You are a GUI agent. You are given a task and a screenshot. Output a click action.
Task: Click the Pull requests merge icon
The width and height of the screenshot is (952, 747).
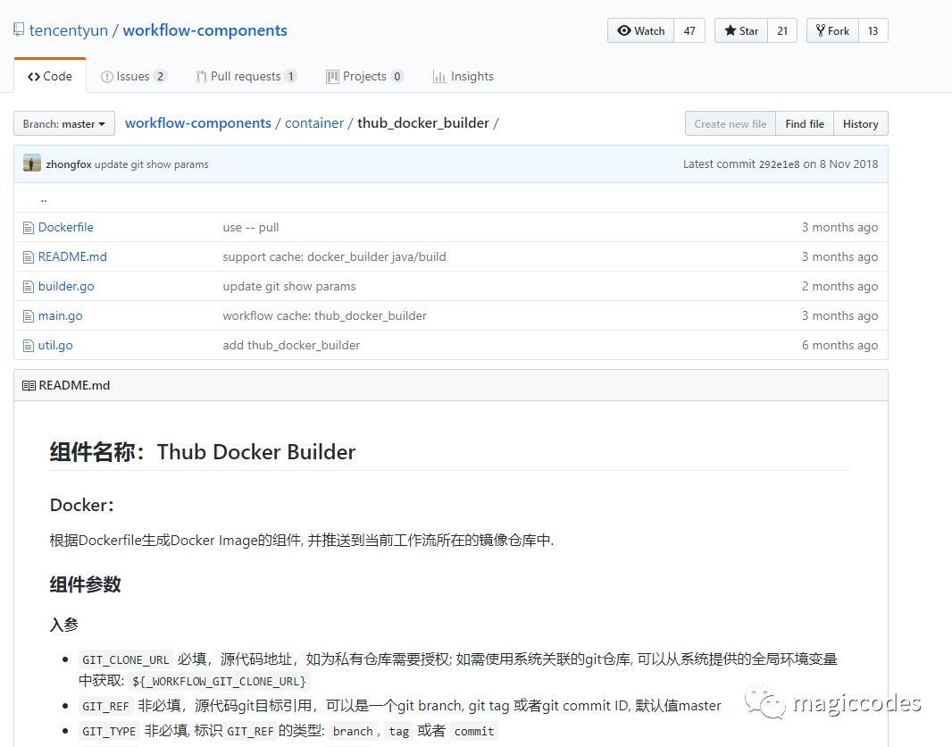tap(202, 77)
